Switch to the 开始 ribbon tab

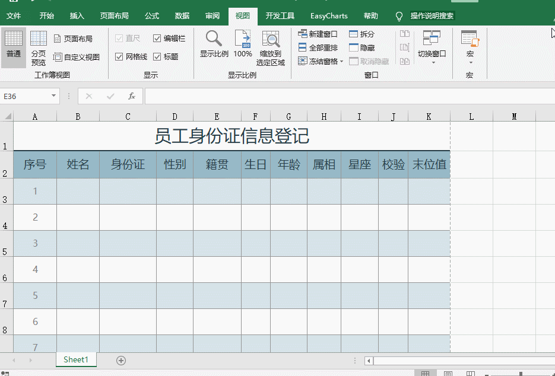coord(46,16)
